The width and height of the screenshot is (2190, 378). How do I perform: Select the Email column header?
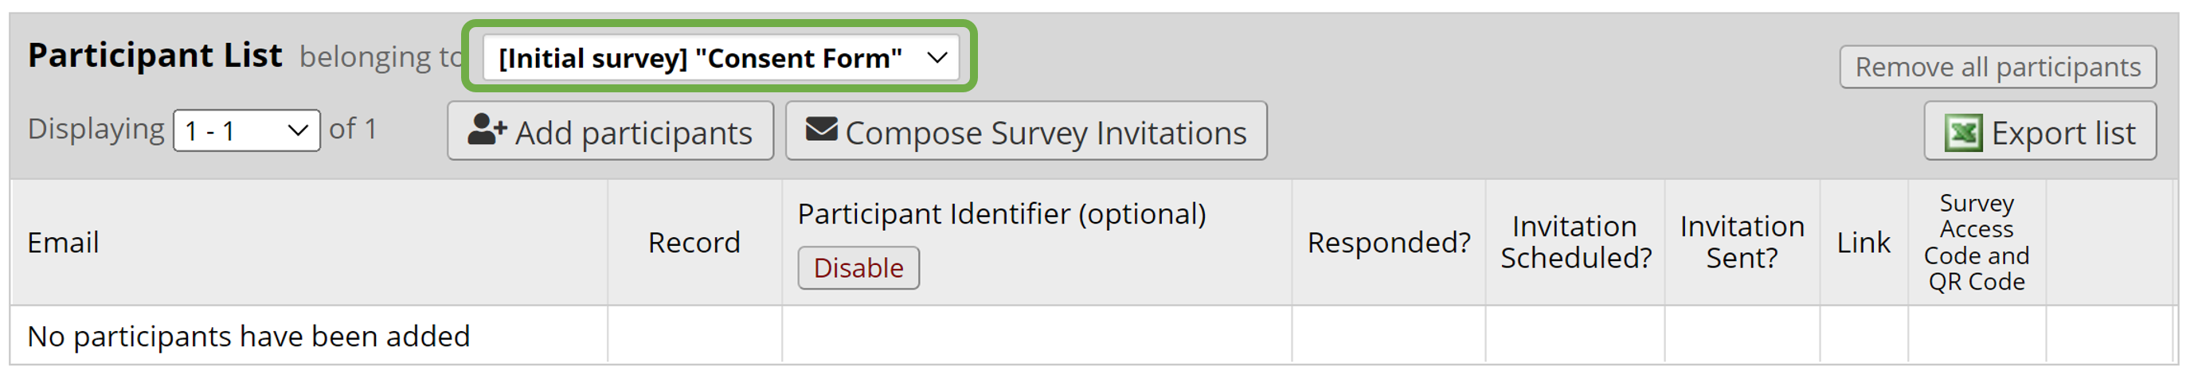pos(63,243)
